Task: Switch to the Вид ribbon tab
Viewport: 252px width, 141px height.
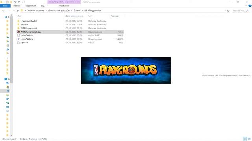Action: (x=43, y=6)
